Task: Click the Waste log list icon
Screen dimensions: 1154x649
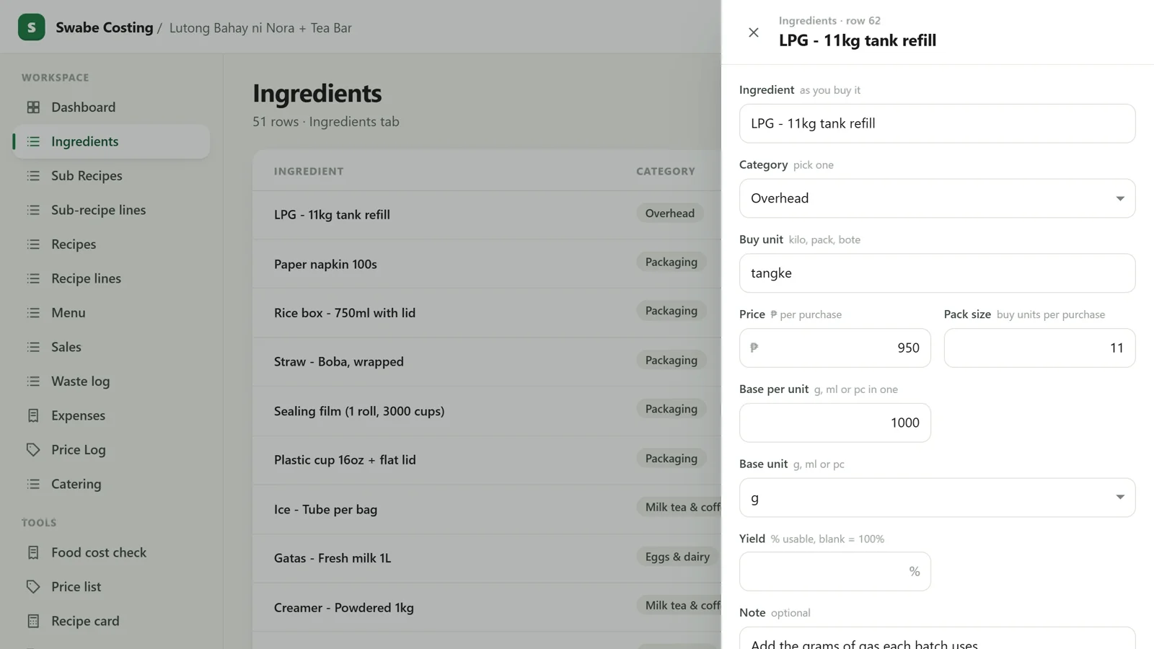Action: pos(33,381)
